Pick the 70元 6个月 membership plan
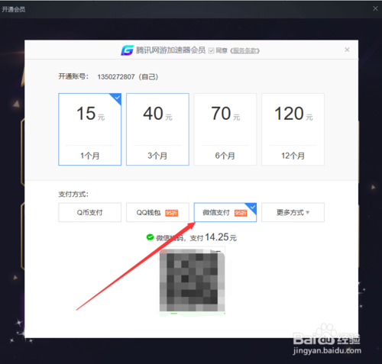Viewport: 382px width, 364px height. tap(225, 129)
